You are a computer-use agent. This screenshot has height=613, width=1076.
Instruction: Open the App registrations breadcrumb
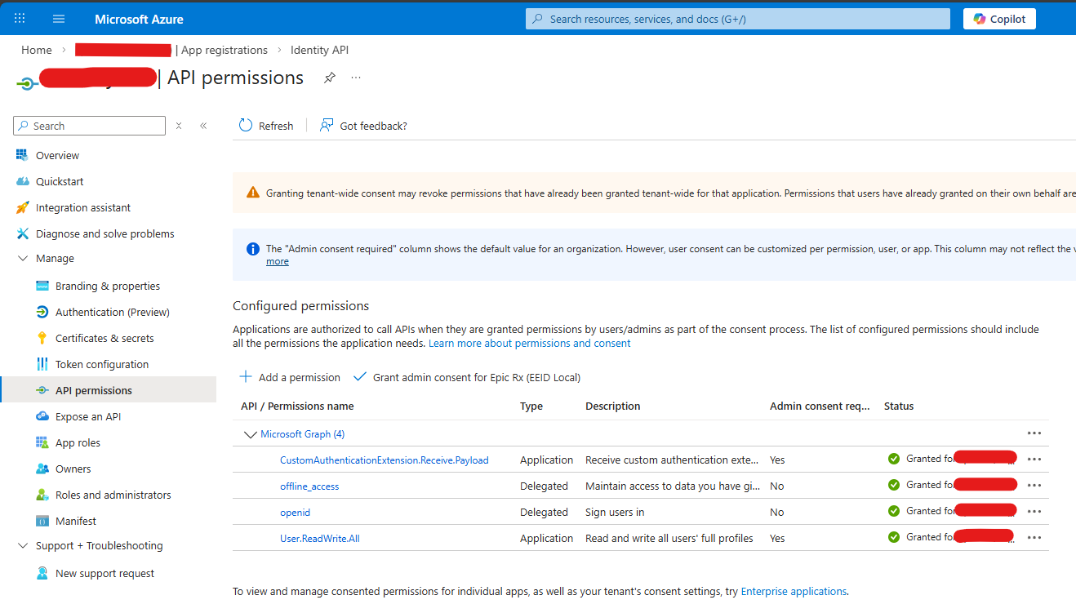(225, 50)
